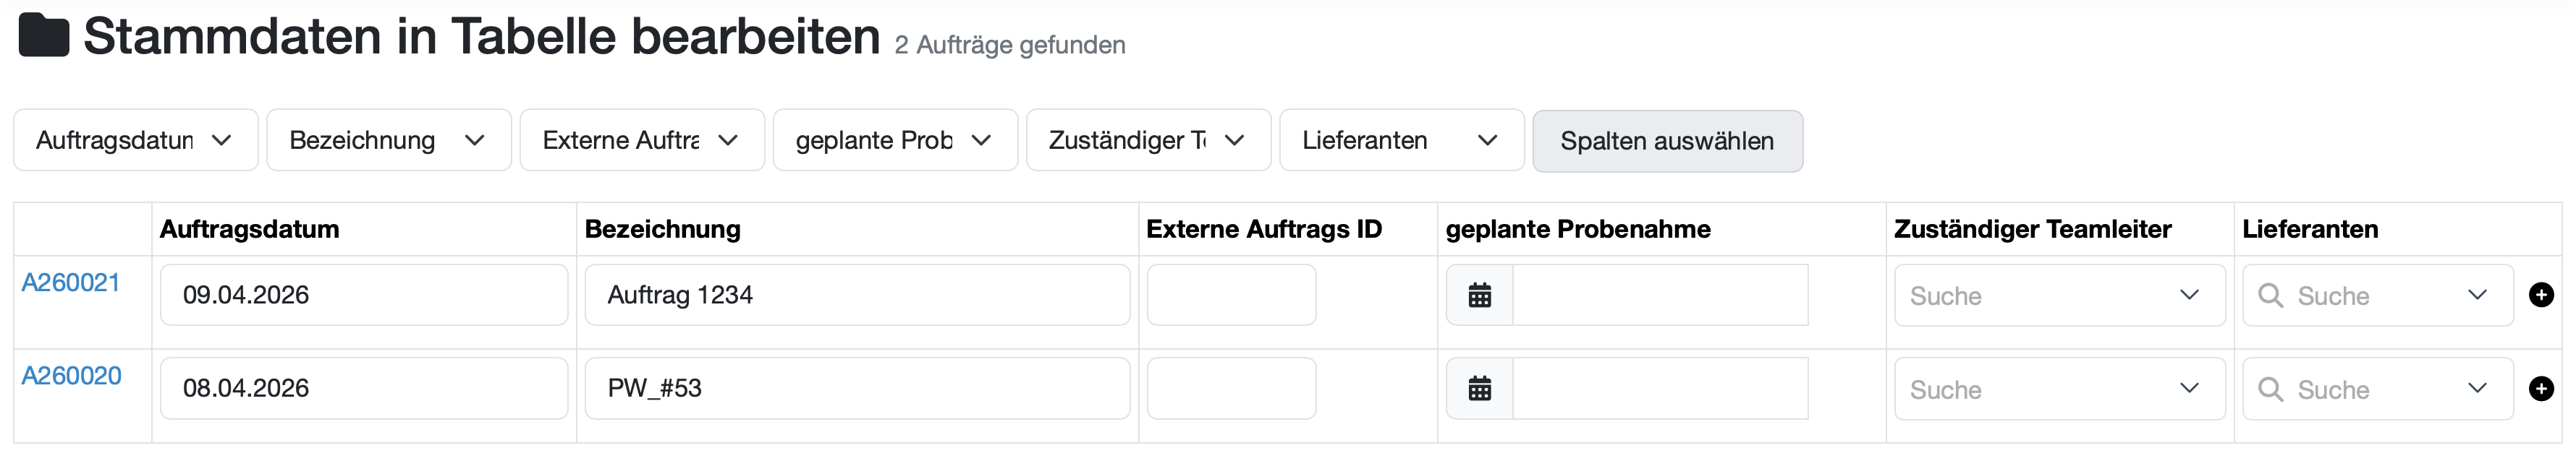
Task: Open calendar picker for order A260020
Action: pyautogui.click(x=1479, y=389)
